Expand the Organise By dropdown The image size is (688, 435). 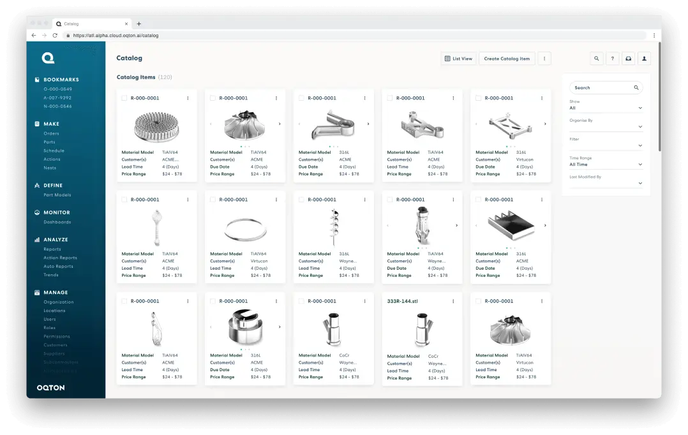pos(606,125)
